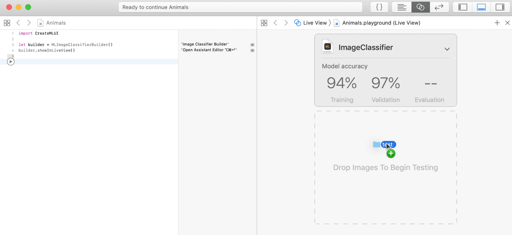
Task: Open related items grid in left editor
Action: (7, 23)
